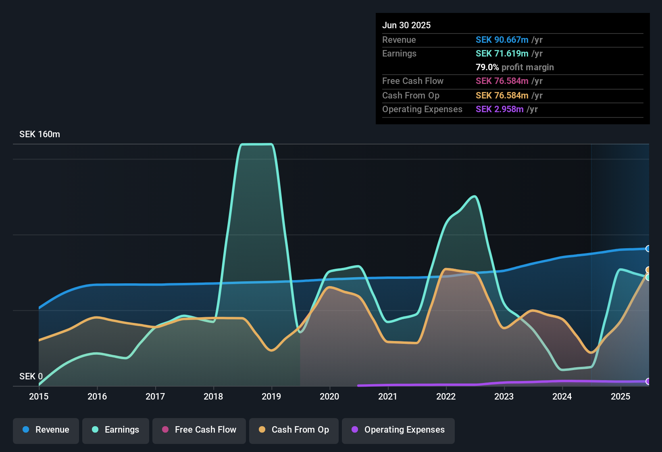662x452 pixels.
Task: Click the Jun 30 2025 tooltip date
Action: tap(406, 25)
